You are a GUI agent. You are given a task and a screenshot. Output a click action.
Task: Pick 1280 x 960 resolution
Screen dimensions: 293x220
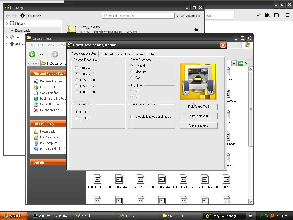76,92
